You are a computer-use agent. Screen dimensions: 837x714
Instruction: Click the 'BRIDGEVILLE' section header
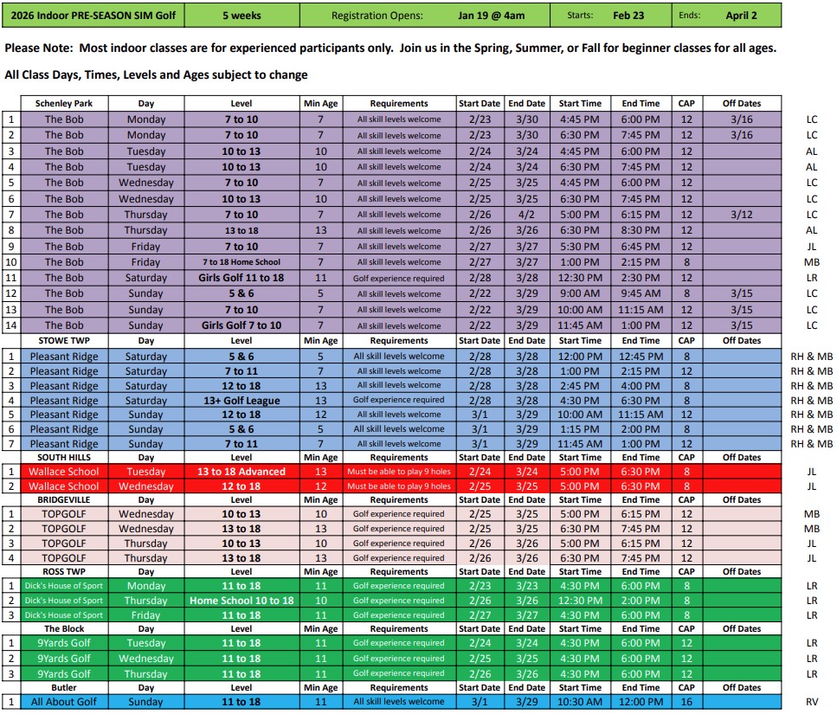(64, 500)
